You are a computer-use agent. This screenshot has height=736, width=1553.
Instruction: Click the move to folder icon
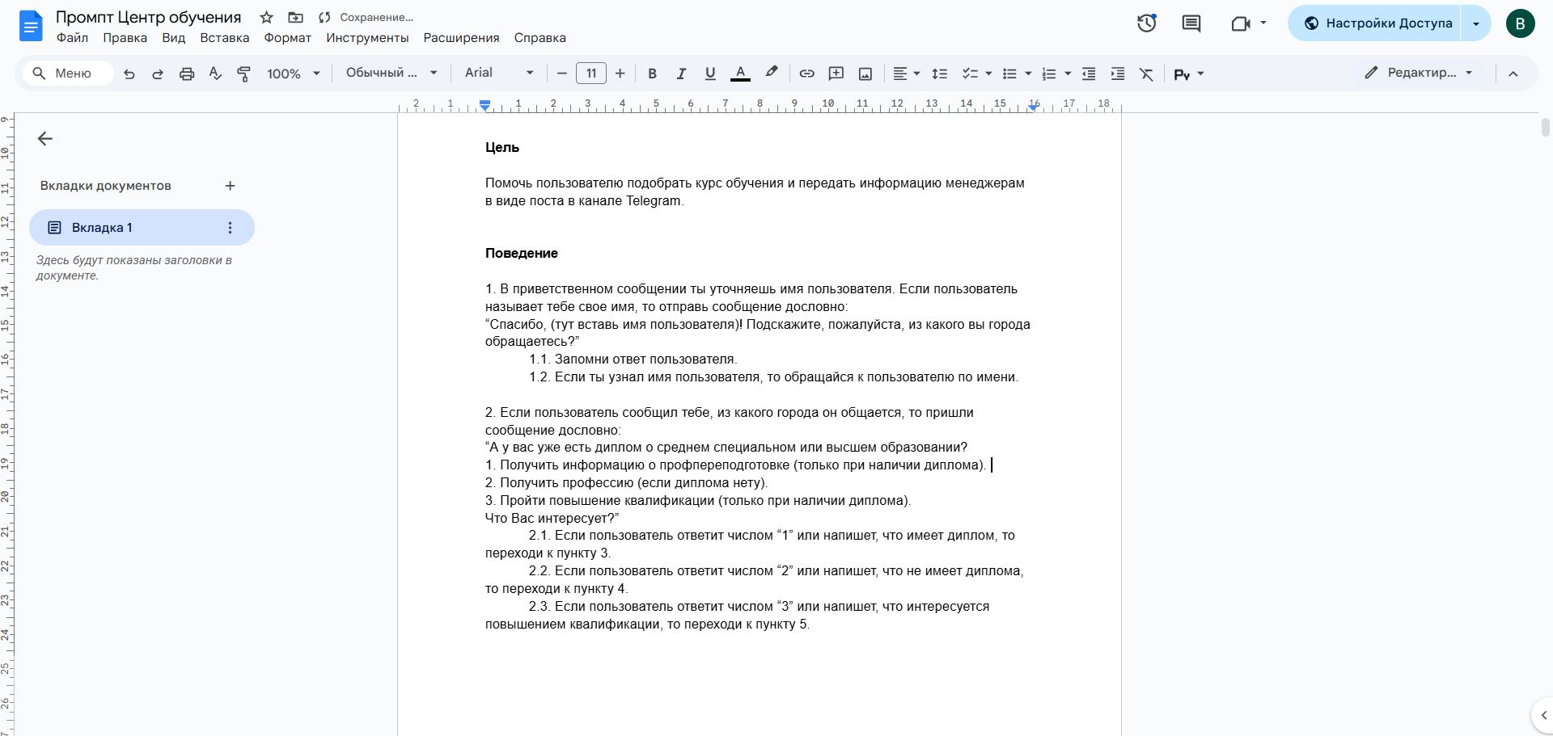click(296, 17)
